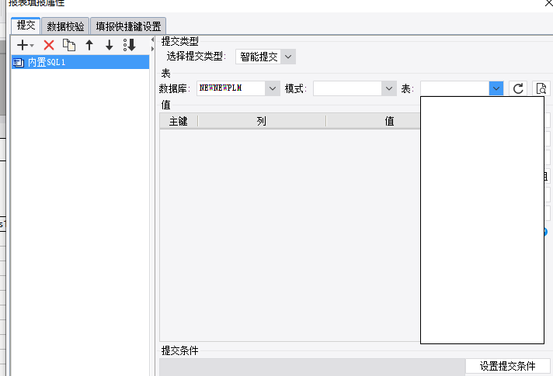The width and height of the screenshot is (553, 376).
Task: Click the 表 combo input field
Action: pyautogui.click(x=454, y=88)
